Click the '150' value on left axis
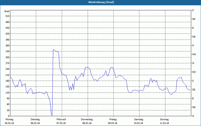The height and width of the screenshot is (126, 201). [x=8, y=87]
